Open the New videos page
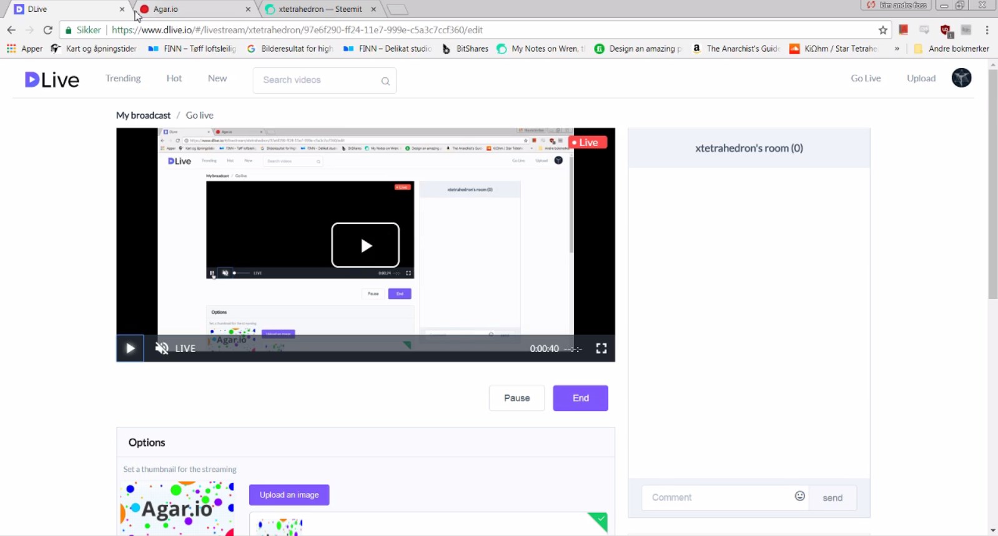Viewport: 998px width, 536px height. [x=217, y=78]
